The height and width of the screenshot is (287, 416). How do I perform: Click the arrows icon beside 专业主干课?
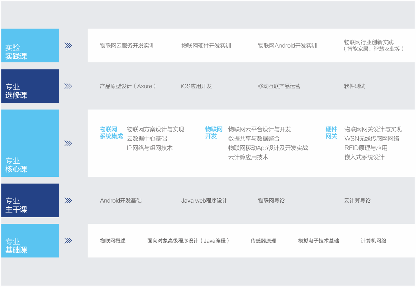point(68,200)
